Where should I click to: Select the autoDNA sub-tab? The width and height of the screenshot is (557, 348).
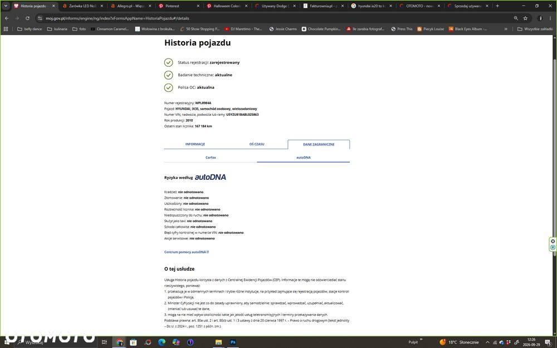click(304, 158)
